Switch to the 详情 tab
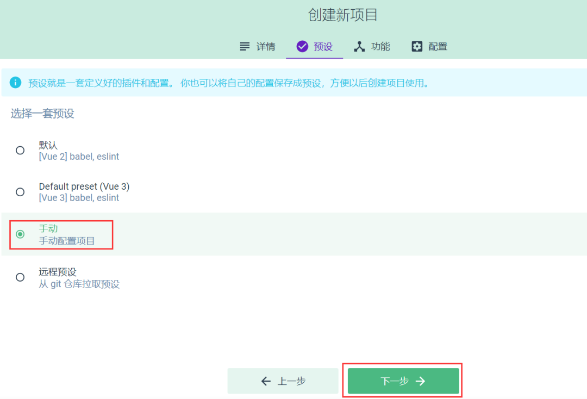The image size is (587, 399). (257, 46)
